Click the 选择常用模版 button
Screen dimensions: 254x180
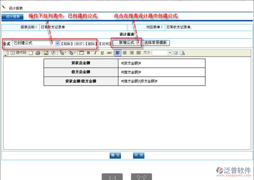tap(156, 43)
